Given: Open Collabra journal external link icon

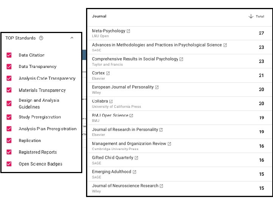Looking at the screenshot, I should click(x=111, y=101).
